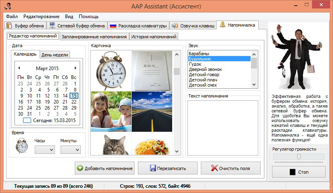The height and width of the screenshot is (193, 333).
Task: Switch to Раскладка клавиатуры tab
Action: (138, 26)
